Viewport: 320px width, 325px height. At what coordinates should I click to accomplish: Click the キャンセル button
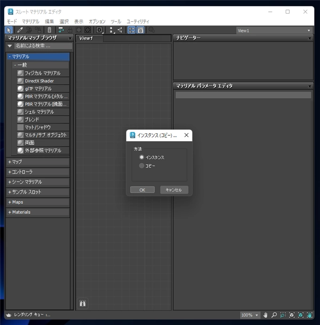(174, 190)
